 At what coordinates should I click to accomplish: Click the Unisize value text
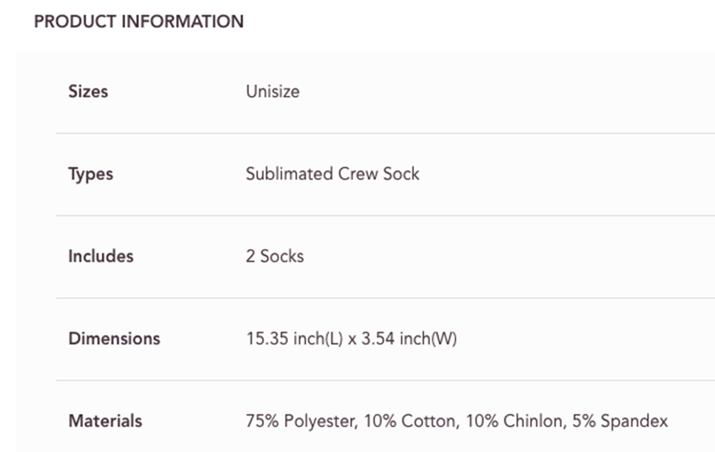point(273,91)
